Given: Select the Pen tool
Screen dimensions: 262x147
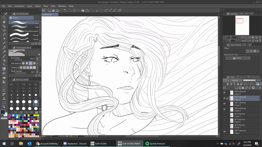Looking at the screenshot, I should pyautogui.click(x=4, y=48).
